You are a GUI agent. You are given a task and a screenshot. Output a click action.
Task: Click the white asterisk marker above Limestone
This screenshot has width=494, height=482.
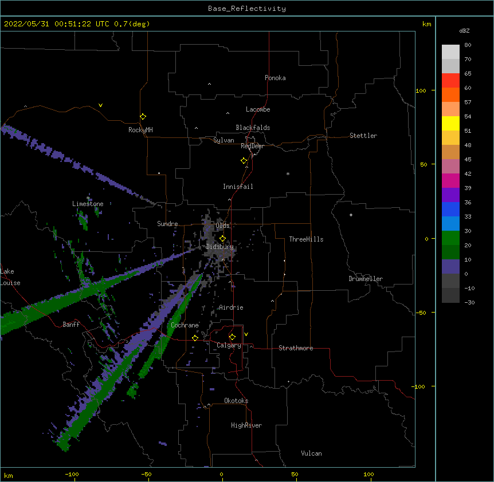[x=88, y=198]
